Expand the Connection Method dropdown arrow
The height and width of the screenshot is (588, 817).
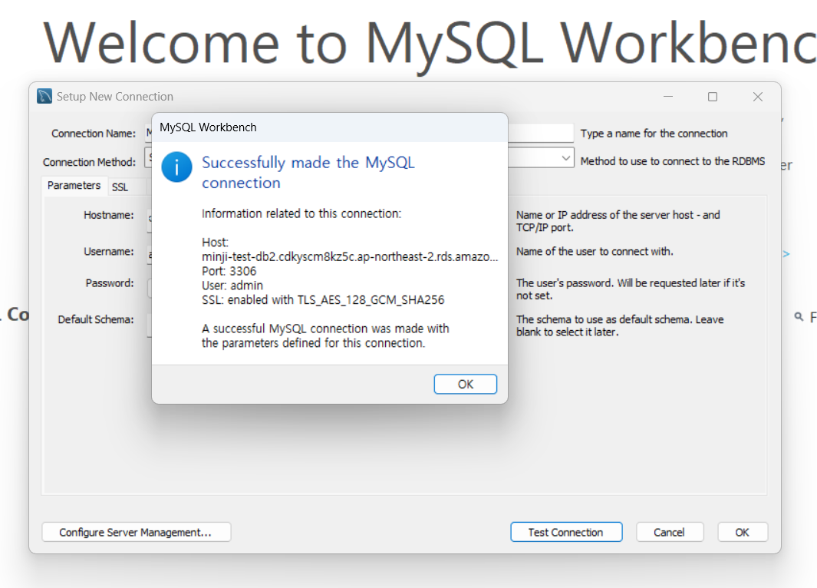[x=565, y=158]
